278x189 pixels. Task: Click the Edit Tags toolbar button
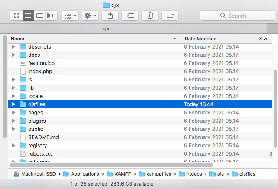(x=130, y=16)
